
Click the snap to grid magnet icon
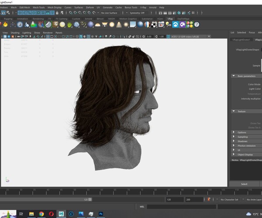click(71, 13)
